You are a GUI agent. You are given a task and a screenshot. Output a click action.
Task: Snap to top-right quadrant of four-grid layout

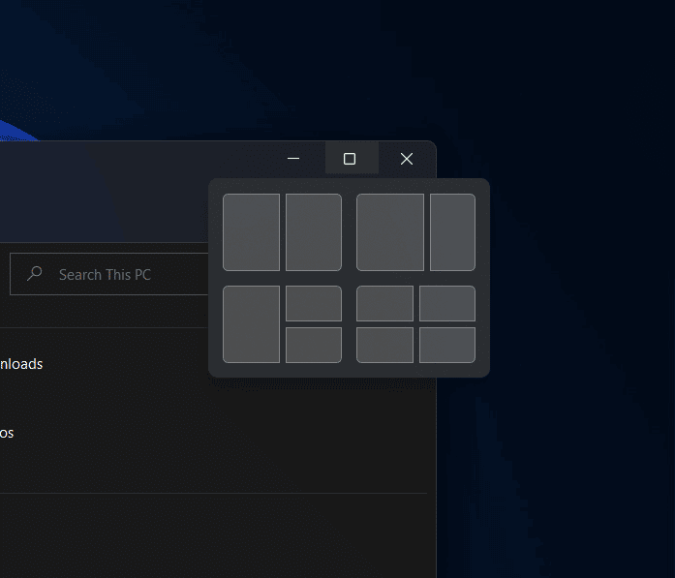point(447,303)
